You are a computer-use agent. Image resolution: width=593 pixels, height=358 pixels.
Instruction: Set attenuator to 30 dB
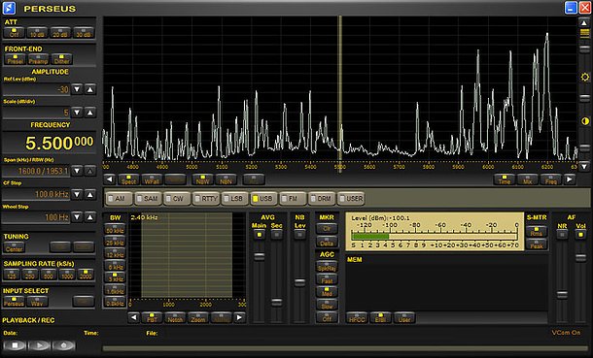tap(84, 33)
